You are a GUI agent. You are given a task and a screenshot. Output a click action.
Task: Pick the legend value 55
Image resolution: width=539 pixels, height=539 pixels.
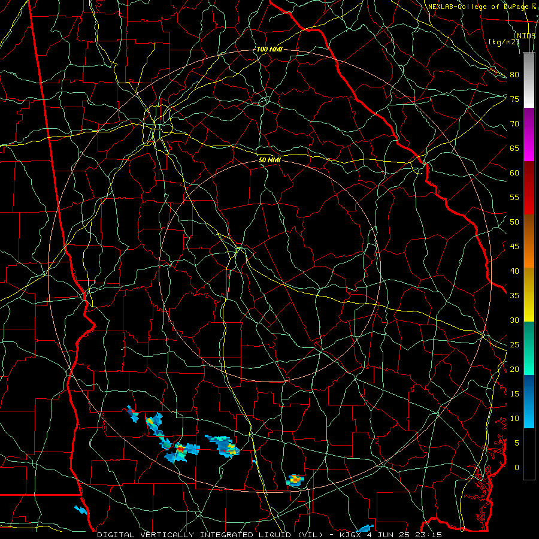pos(514,197)
